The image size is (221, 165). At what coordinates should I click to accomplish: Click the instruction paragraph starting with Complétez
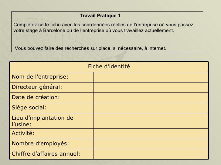point(103,27)
